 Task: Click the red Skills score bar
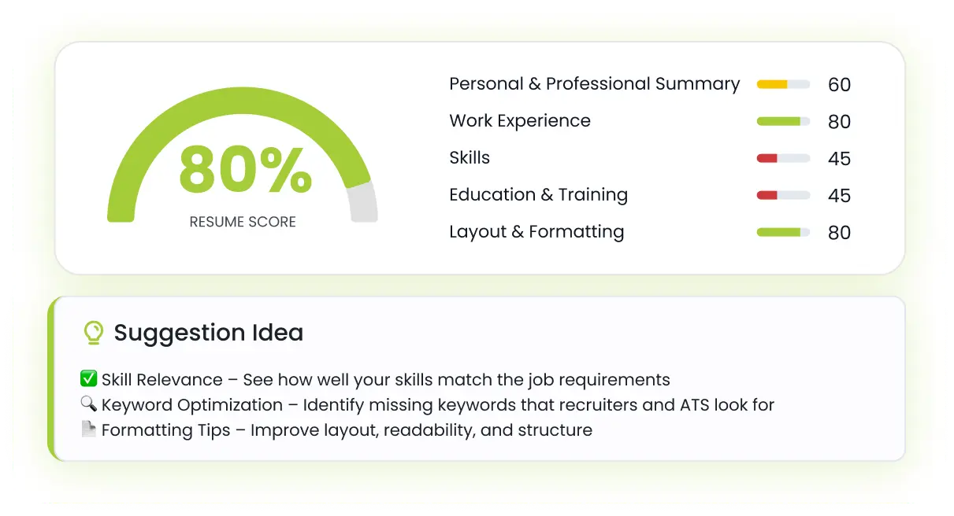click(x=783, y=158)
